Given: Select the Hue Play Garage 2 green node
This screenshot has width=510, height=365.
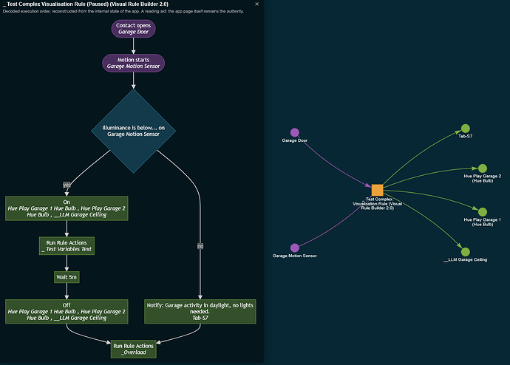Looking at the screenshot, I should pos(483,168).
